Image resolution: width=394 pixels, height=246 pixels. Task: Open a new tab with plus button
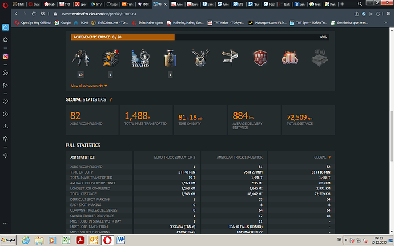342,4
